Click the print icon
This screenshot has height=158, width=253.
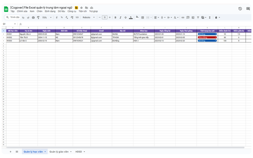coord(33,18)
